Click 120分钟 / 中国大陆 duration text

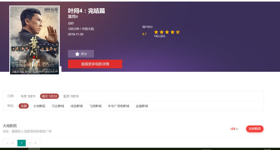81,29
